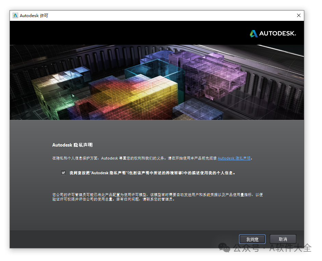
Task: Click the Autodesk 隐私声明 heading
Action: click(72, 145)
